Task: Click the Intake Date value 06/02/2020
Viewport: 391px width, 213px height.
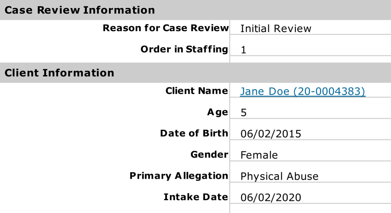Action: [271, 198]
